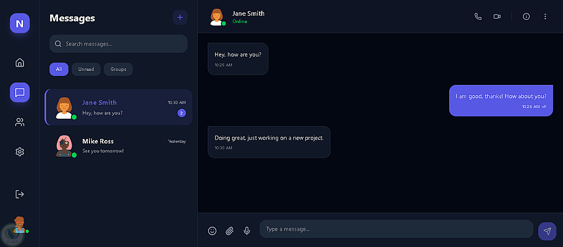Open the Contacts section in the sidebar
Image resolution: width=563 pixels, height=247 pixels.
(20, 122)
